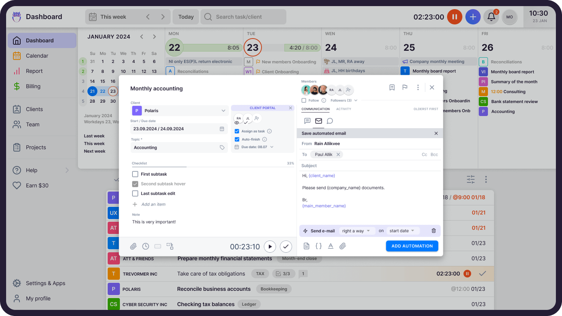Pause the timer on Trevormer Inc row
This screenshot has width=562, height=316.
(467, 274)
